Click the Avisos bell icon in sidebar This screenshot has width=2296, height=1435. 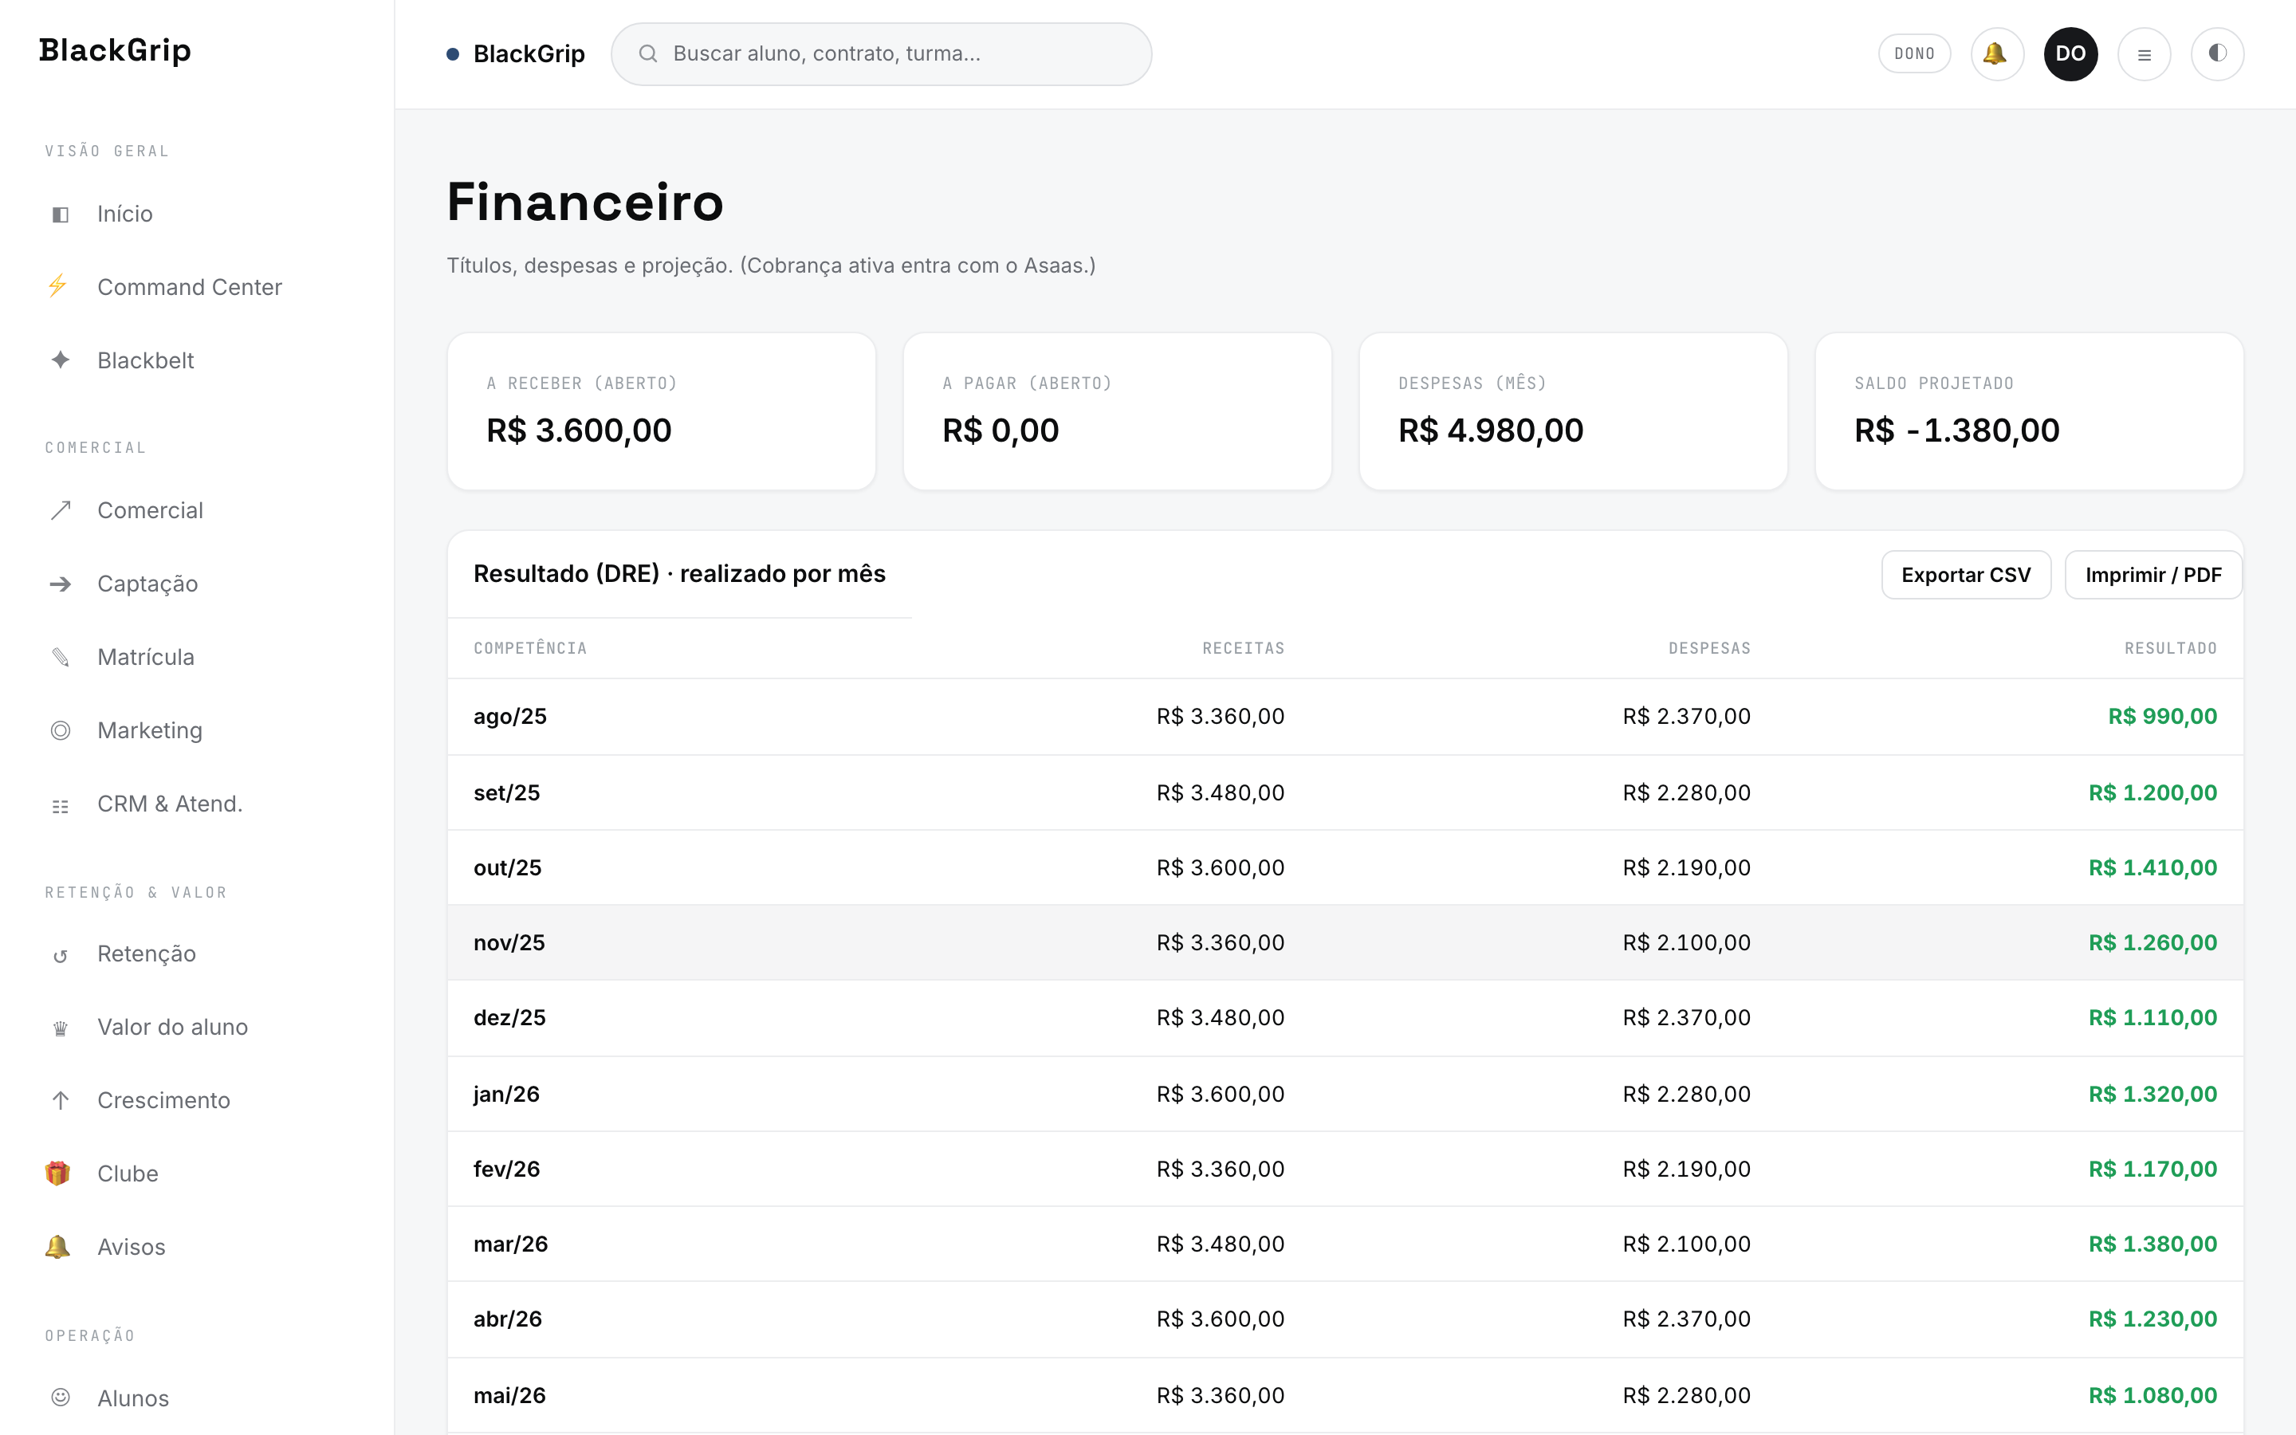coord(58,1246)
